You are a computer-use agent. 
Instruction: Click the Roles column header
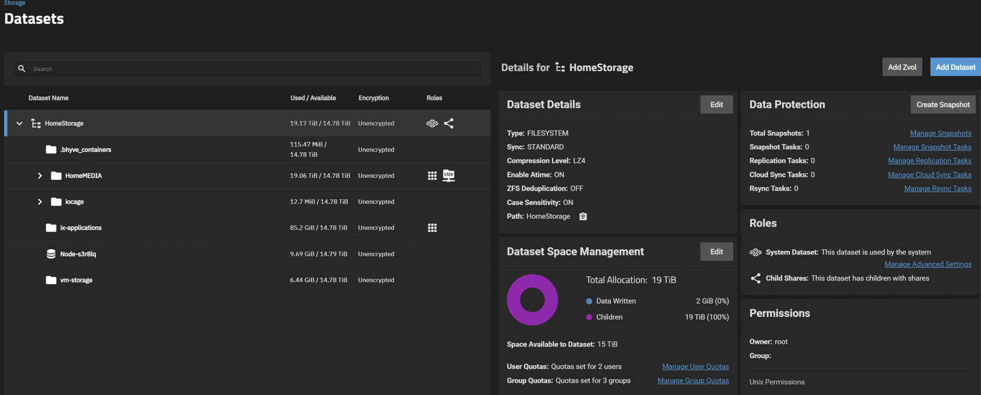coord(434,98)
